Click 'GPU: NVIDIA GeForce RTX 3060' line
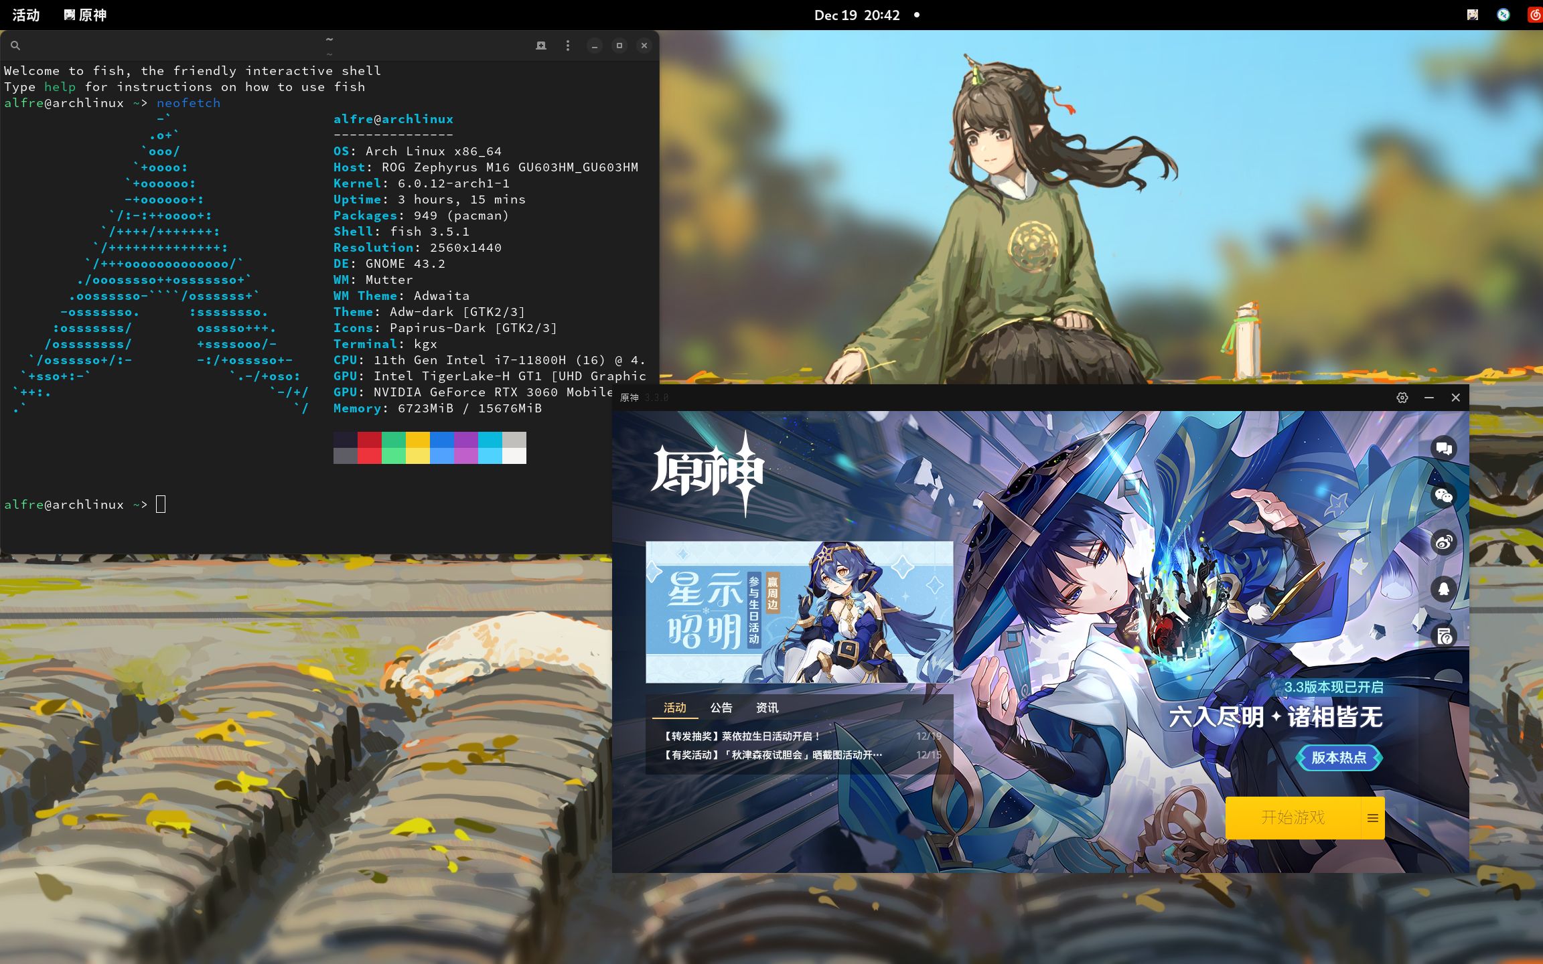This screenshot has height=964, width=1543. [x=473, y=392]
